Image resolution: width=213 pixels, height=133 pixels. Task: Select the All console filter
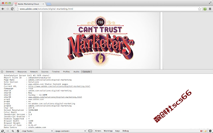[x=90, y=131]
